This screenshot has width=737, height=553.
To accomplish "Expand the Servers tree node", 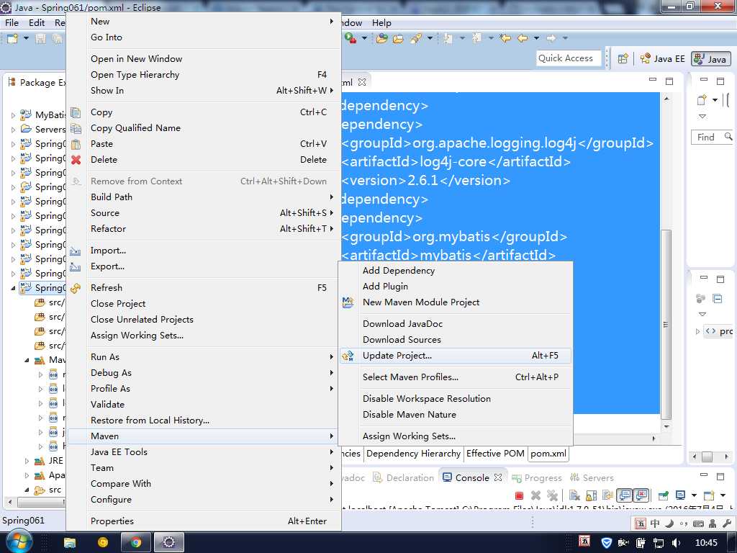I will pyautogui.click(x=13, y=130).
